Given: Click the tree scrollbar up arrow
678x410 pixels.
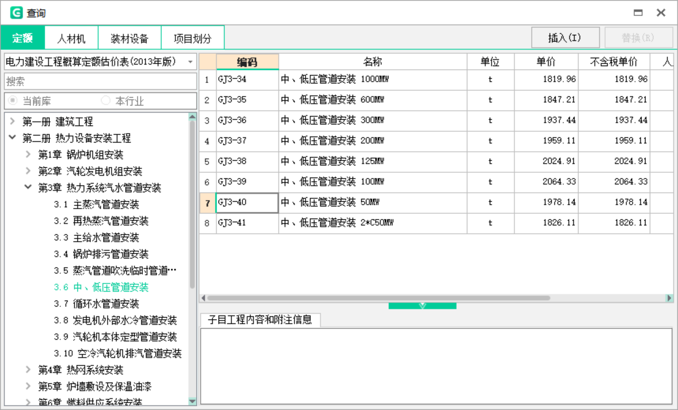Looking at the screenshot, I should 192,117.
